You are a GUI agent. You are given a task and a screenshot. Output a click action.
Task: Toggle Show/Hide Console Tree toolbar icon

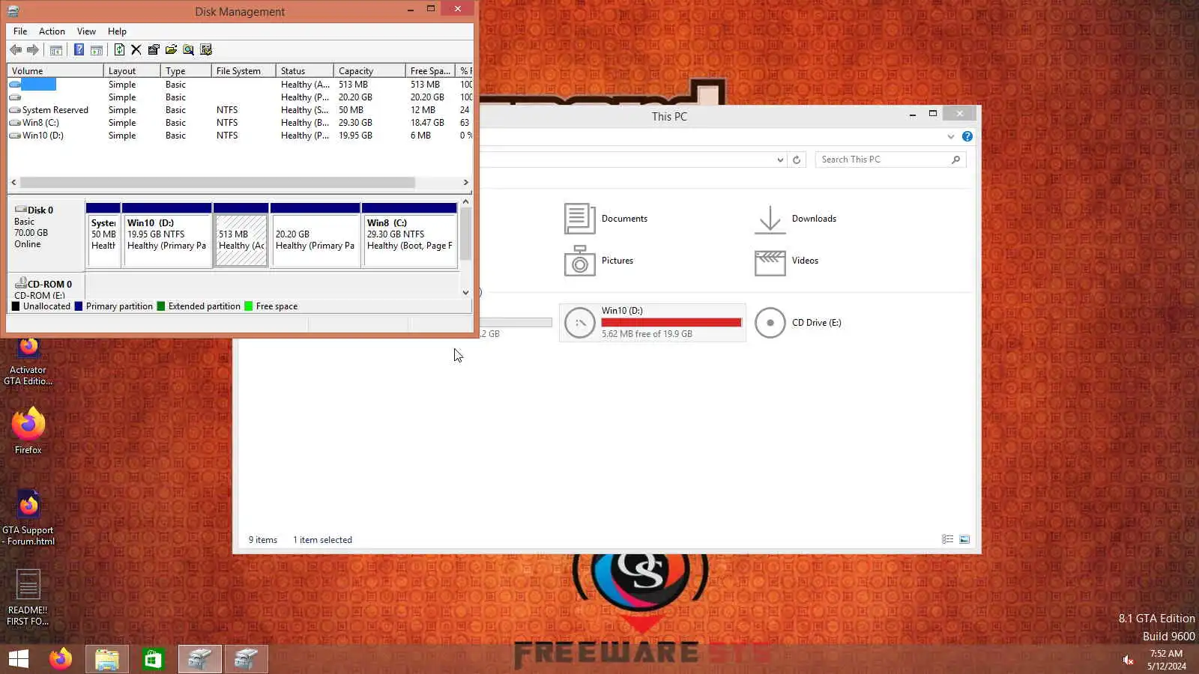point(56,50)
